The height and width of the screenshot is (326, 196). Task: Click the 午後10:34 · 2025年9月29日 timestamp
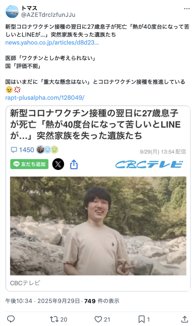[x=42, y=301]
